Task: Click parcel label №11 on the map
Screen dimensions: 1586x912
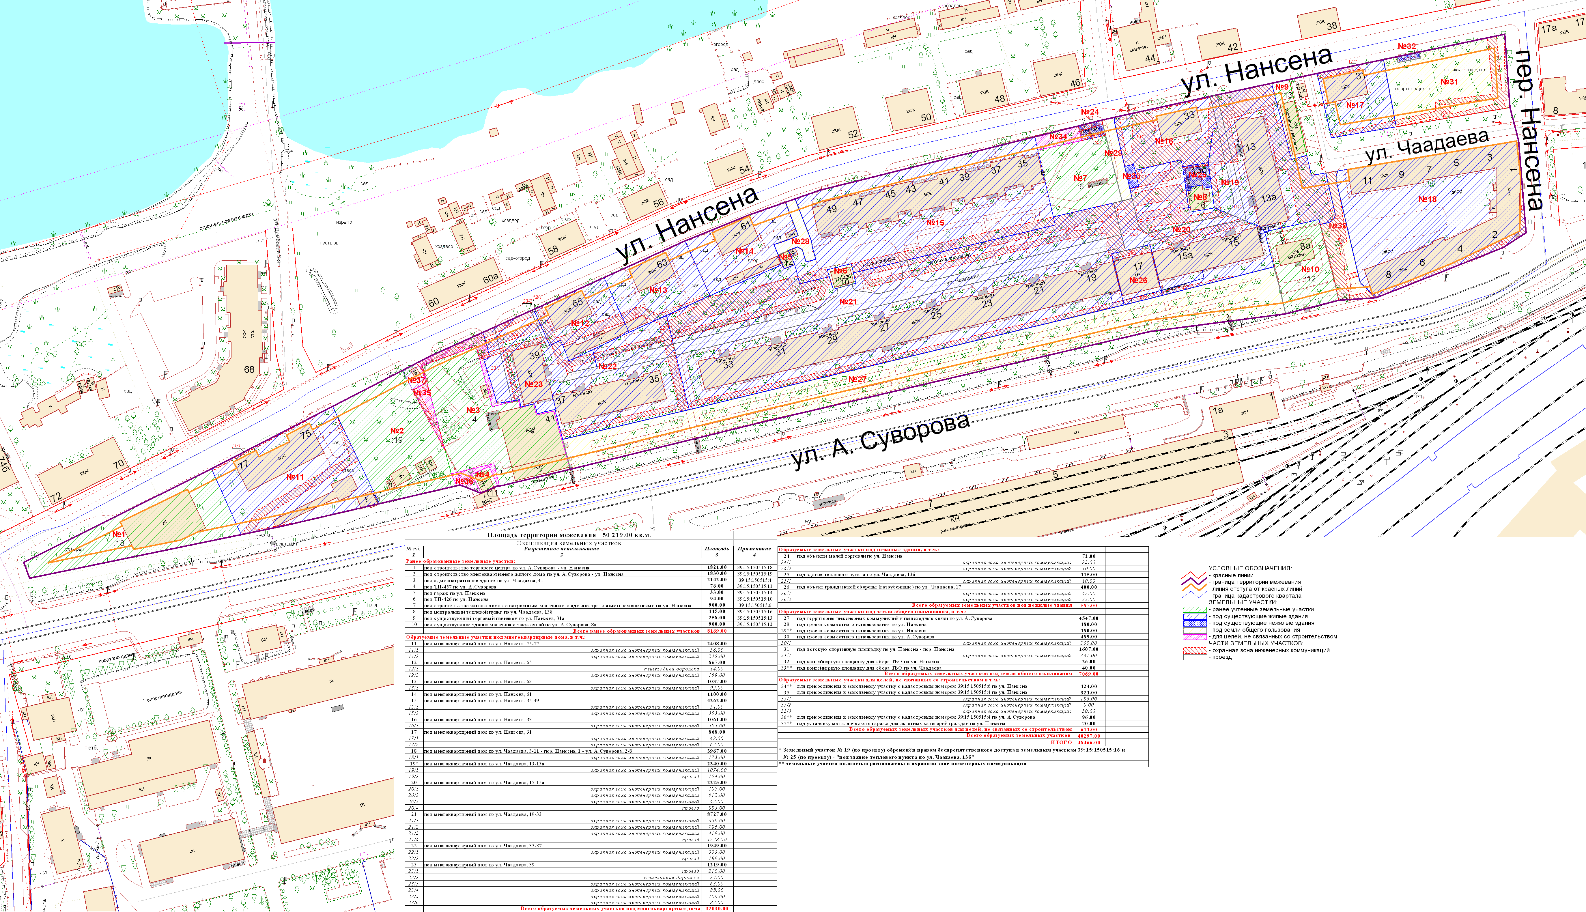Action: tap(294, 477)
